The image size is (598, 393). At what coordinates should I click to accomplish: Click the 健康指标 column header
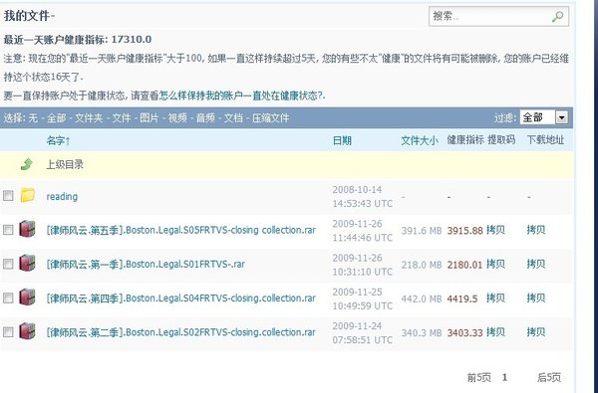465,139
